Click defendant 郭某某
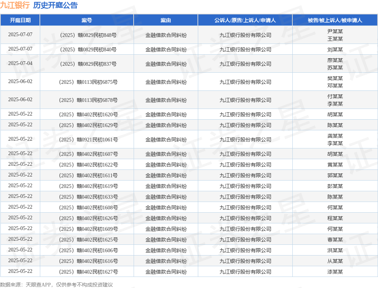378x288 pixels. coord(335,175)
